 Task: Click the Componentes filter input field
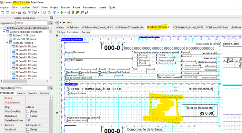click(x=31, y=23)
